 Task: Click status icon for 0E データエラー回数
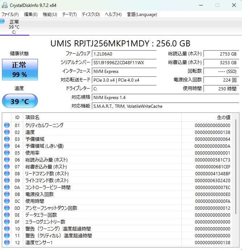coord(7,215)
